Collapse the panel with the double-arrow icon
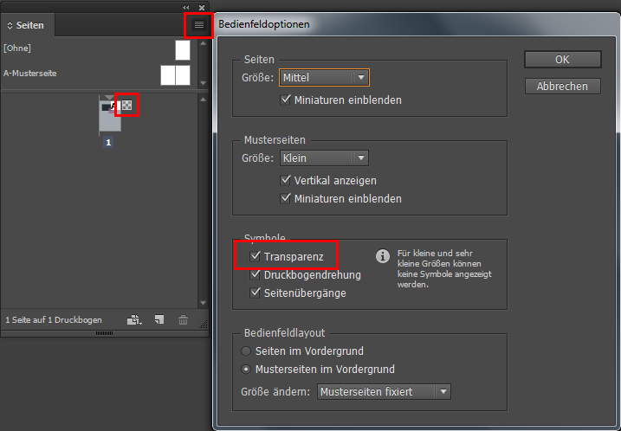 point(186,7)
